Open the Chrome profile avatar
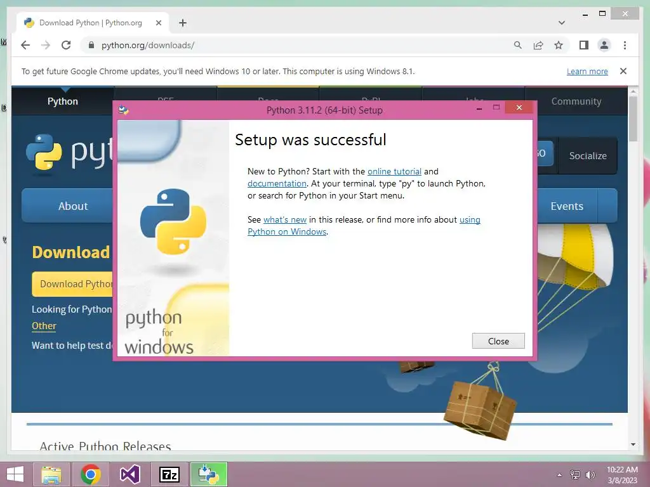This screenshot has width=650, height=487. coord(604,45)
